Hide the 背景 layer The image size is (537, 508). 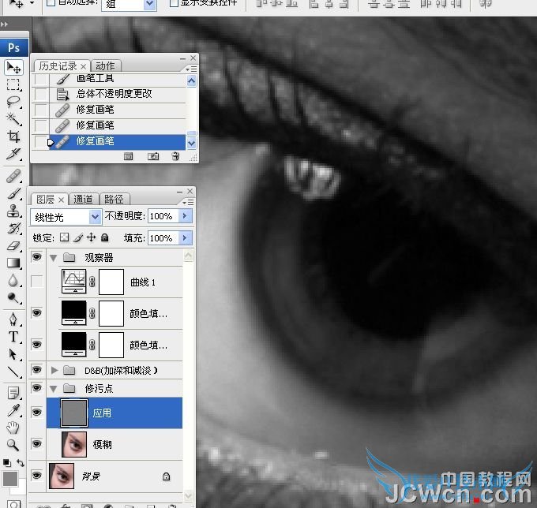(37, 475)
